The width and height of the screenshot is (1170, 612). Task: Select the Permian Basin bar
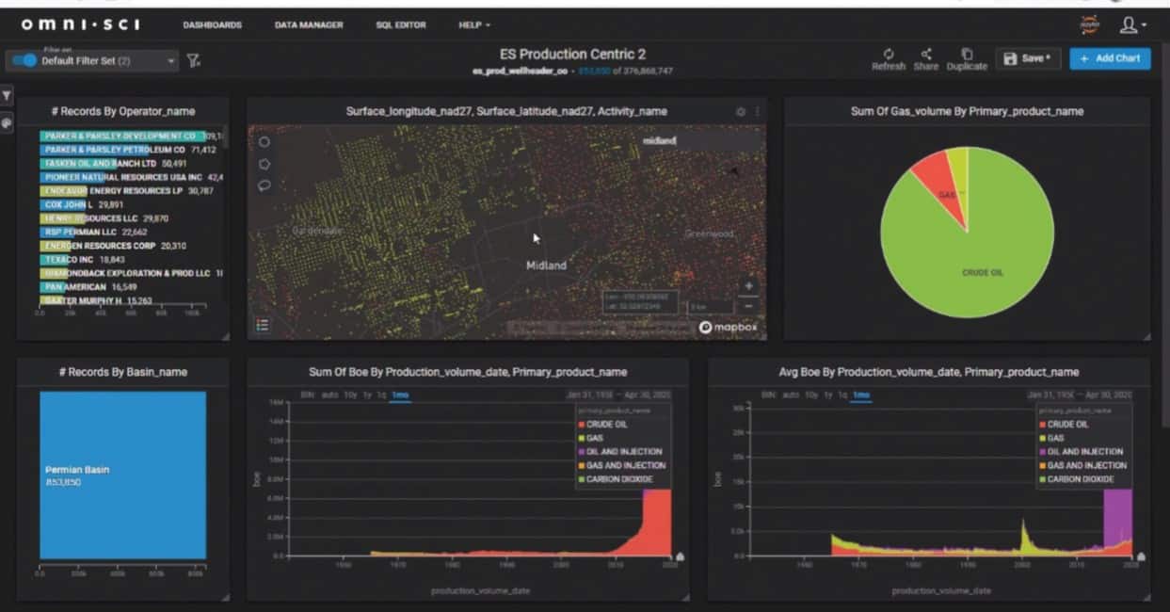[x=122, y=475]
